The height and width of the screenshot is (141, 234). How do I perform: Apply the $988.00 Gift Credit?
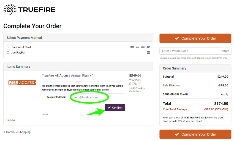tap(224, 94)
